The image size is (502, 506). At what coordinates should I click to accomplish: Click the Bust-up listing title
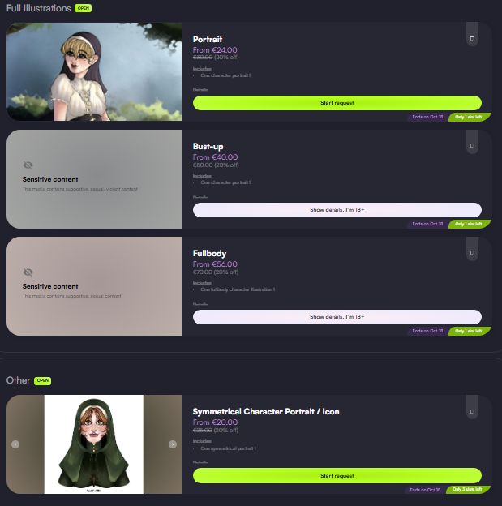pyautogui.click(x=208, y=147)
